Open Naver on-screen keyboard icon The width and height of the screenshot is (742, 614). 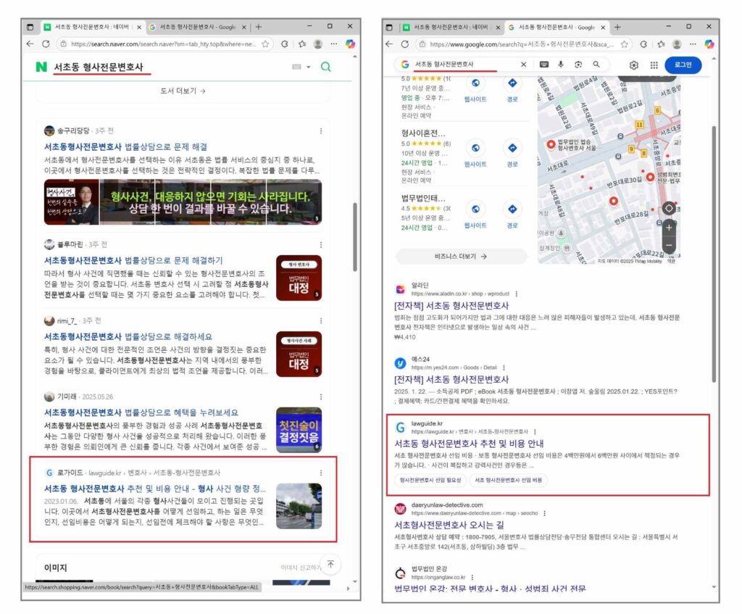(296, 67)
